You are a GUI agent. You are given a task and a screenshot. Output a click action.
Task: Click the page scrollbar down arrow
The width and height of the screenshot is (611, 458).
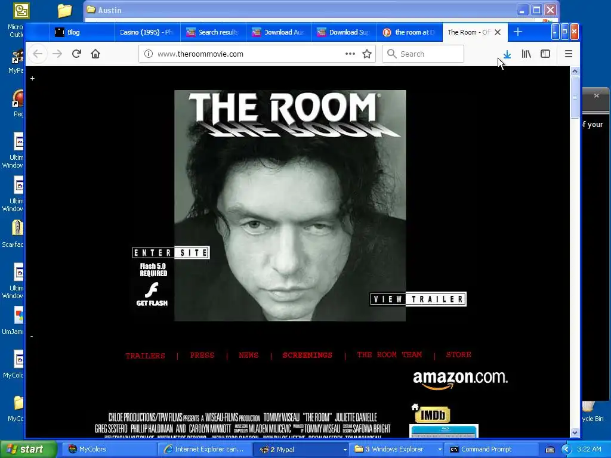tap(575, 433)
